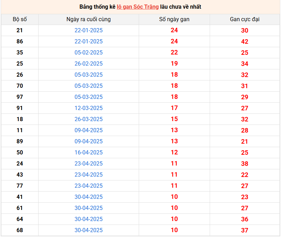This screenshot has height=237, width=282.
Task: Select Gan cực đại value 42 in row 86
Action: (x=244, y=41)
